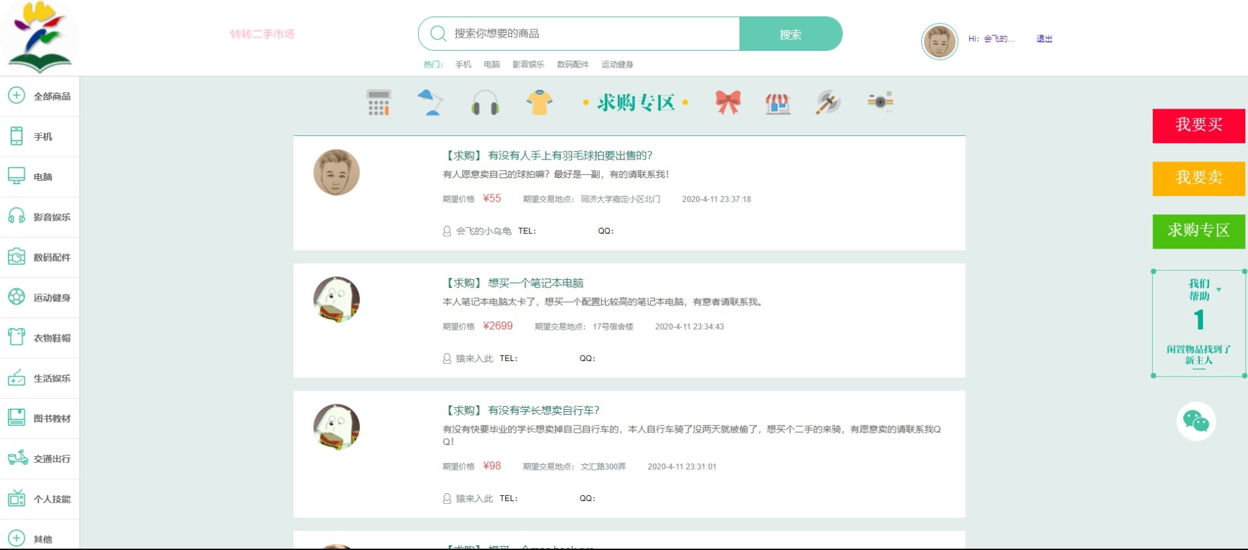1248x550 pixels.
Task: Open the calculator category icon
Action: click(x=378, y=102)
